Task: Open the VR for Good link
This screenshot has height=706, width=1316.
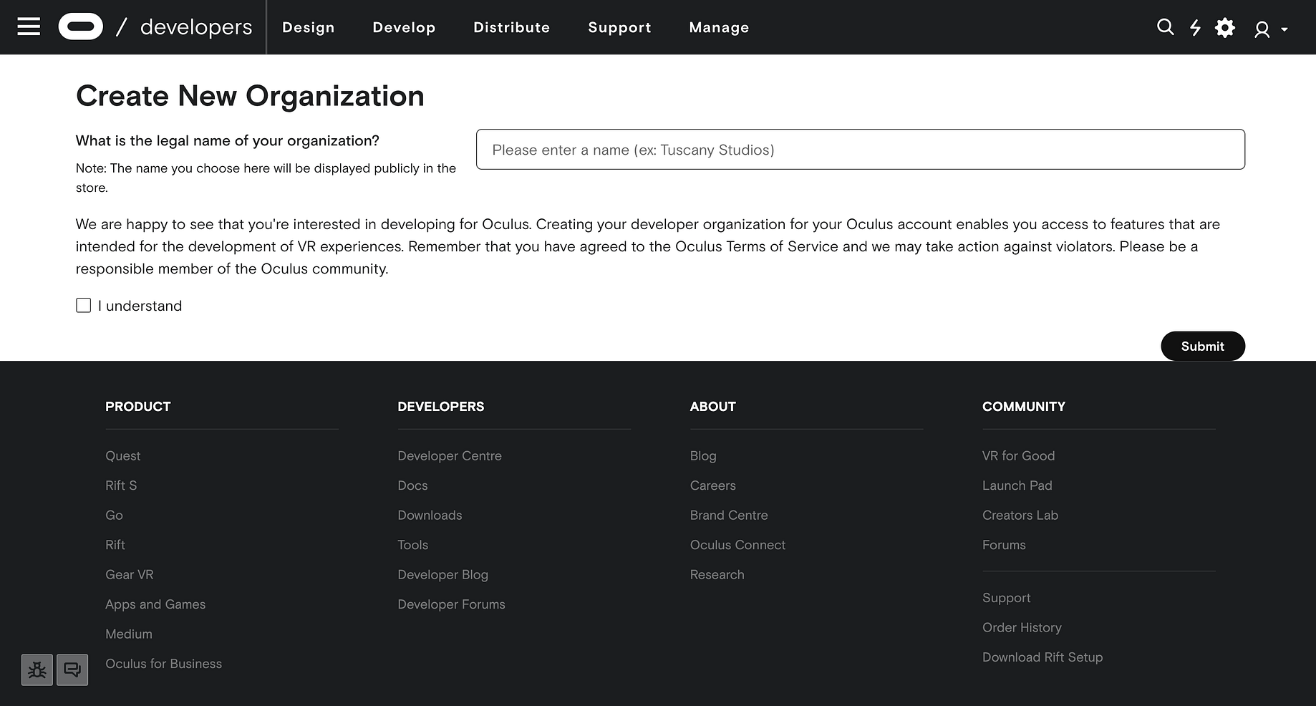Action: 1019,455
